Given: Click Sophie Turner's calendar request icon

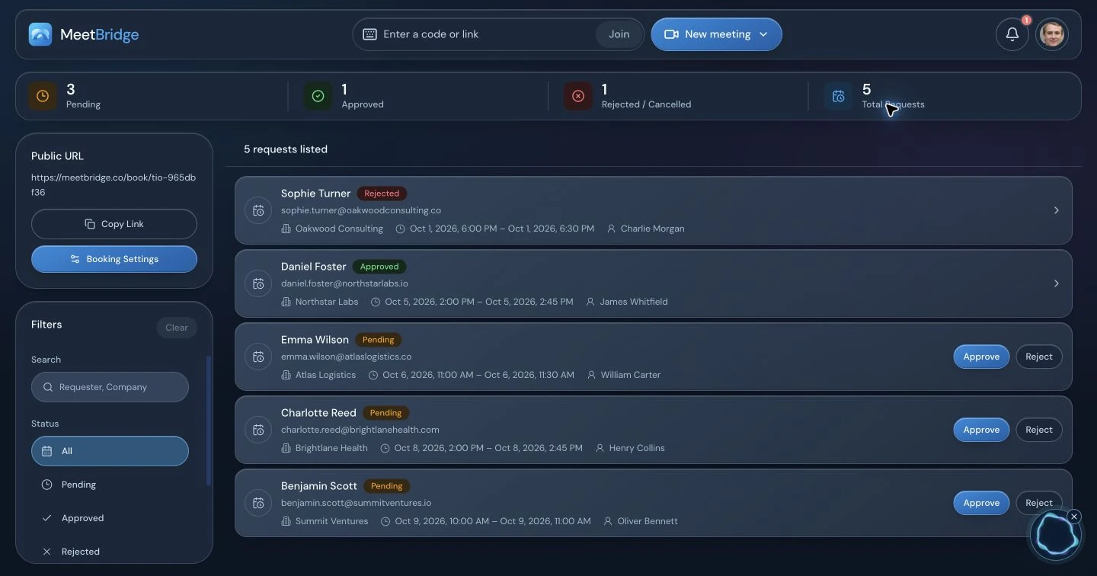Looking at the screenshot, I should pos(258,210).
